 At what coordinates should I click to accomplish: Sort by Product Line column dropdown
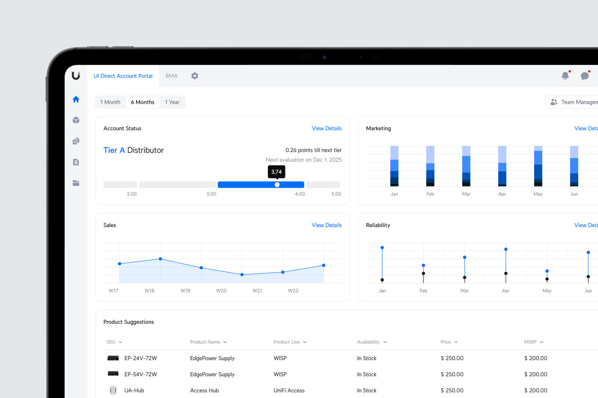click(290, 342)
